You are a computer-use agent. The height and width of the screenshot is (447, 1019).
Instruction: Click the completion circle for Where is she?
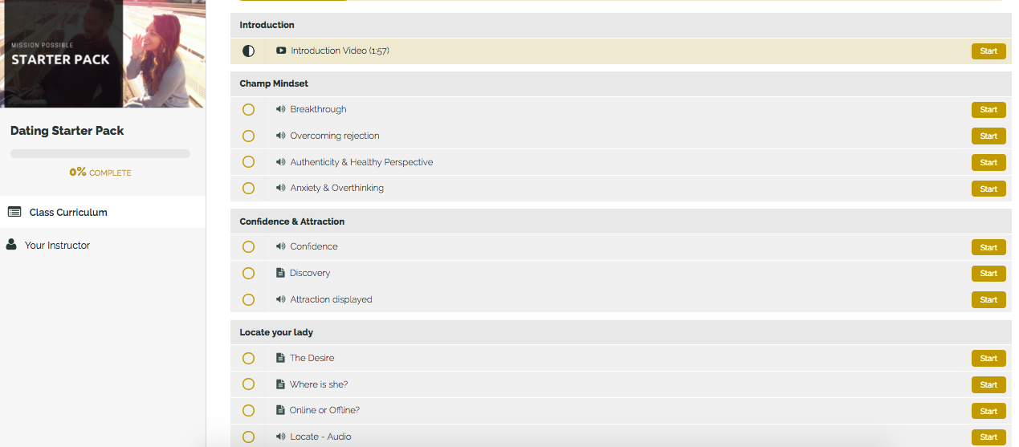pyautogui.click(x=248, y=384)
